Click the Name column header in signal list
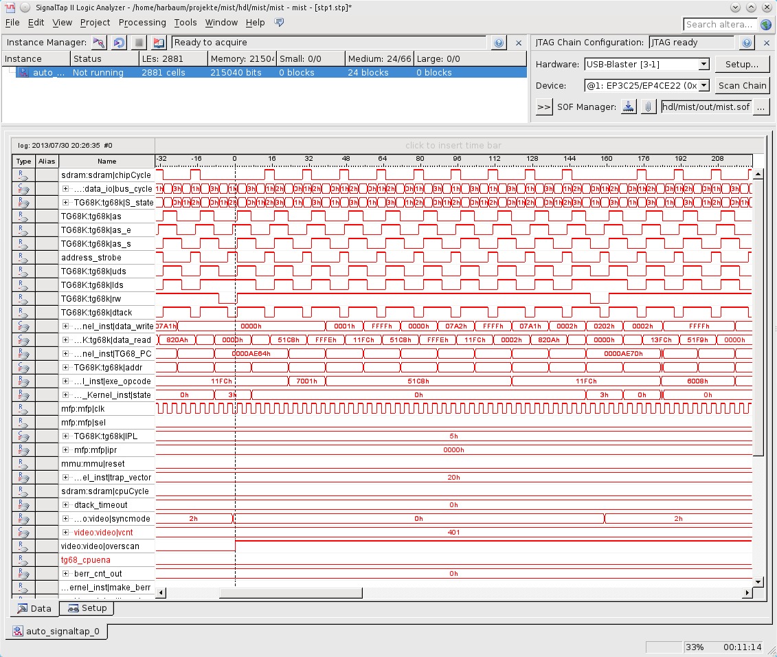This screenshot has height=657, width=777. (x=106, y=161)
